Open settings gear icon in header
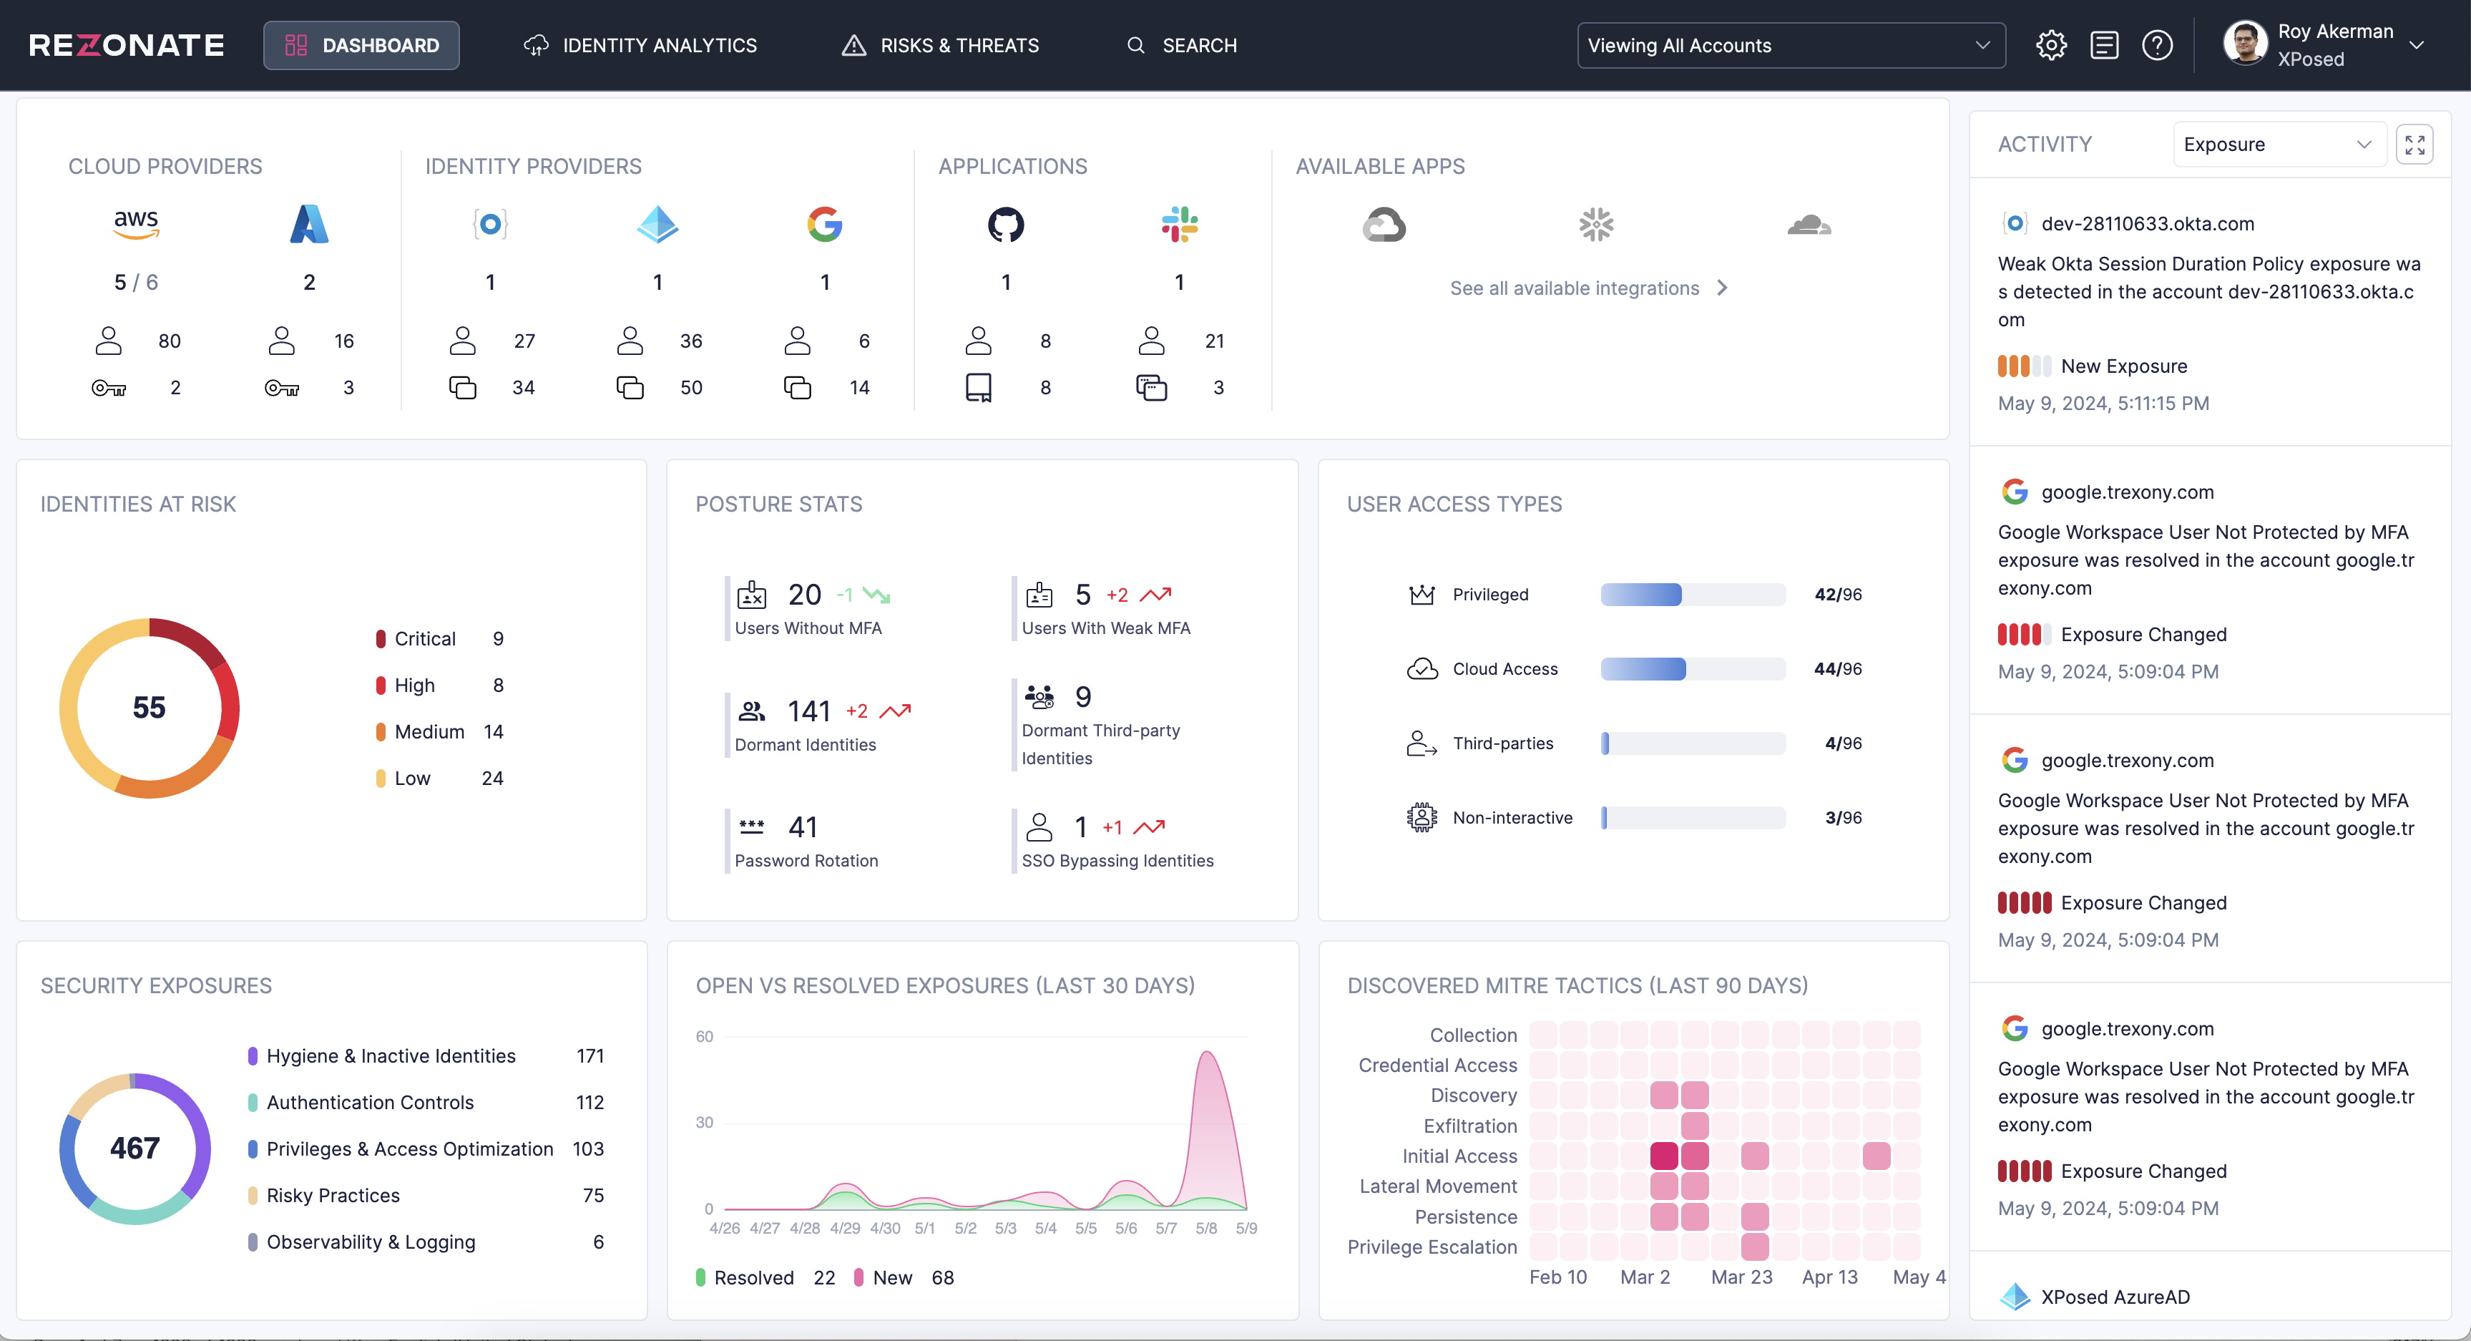Image resolution: width=2471 pixels, height=1341 pixels. [x=2051, y=45]
